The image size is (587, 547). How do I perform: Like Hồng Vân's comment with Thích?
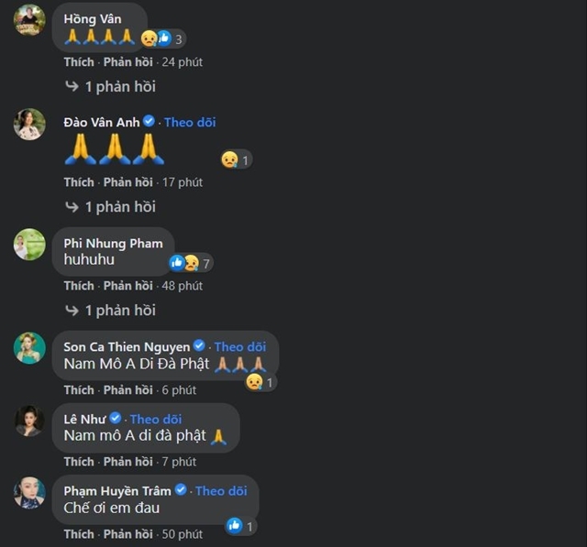(79, 62)
